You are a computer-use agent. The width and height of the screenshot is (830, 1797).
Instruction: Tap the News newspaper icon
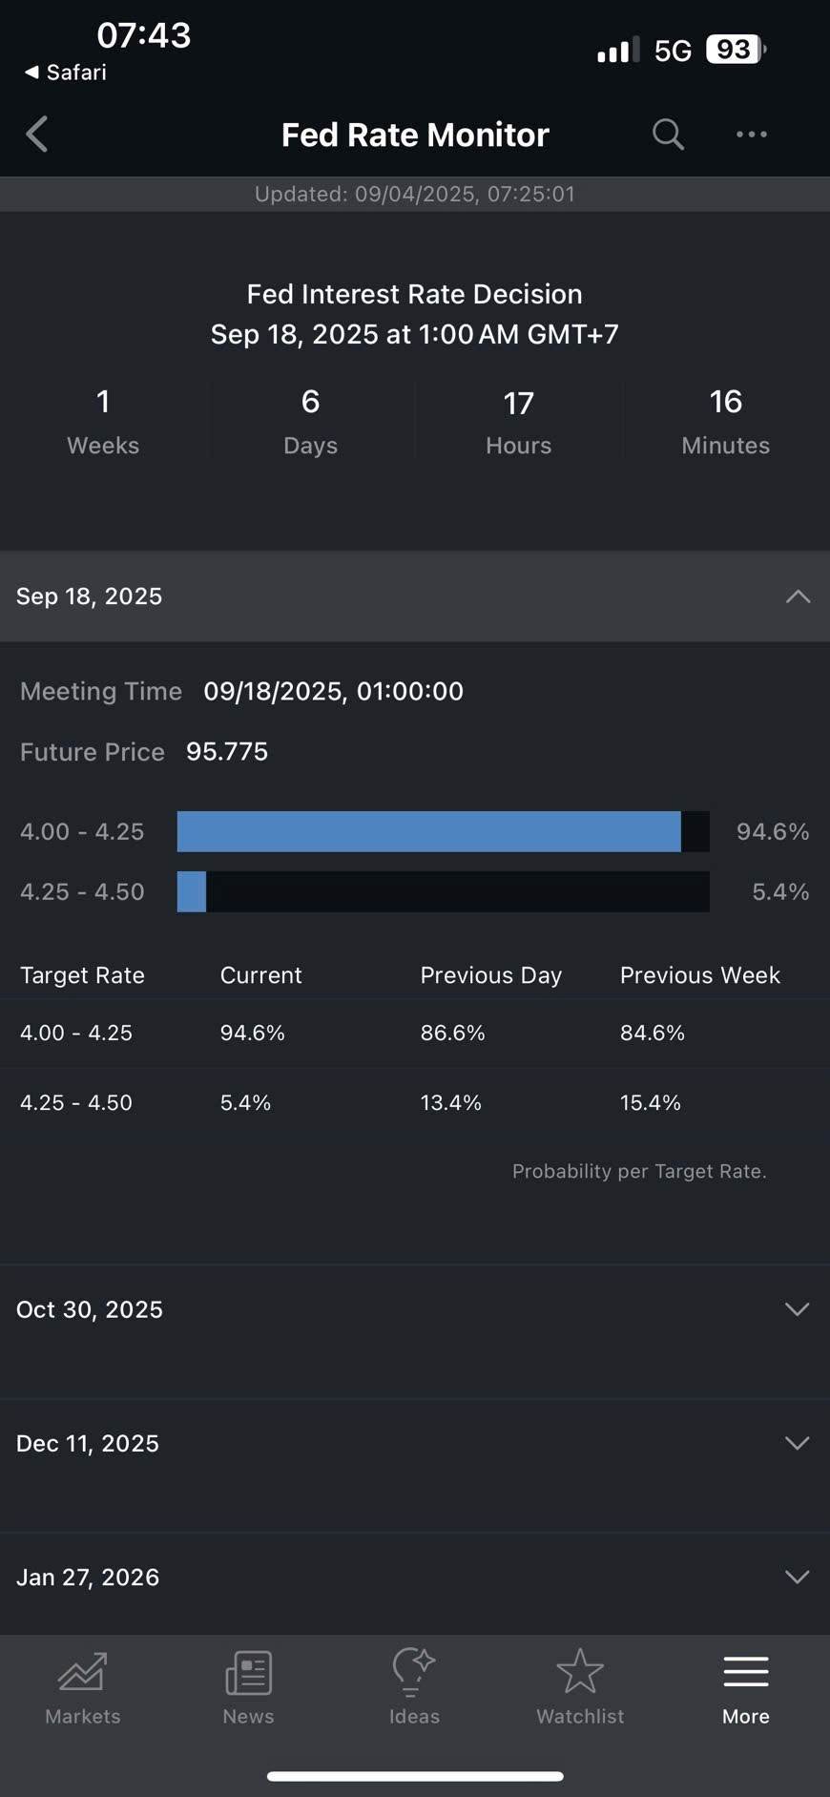[x=248, y=1672]
